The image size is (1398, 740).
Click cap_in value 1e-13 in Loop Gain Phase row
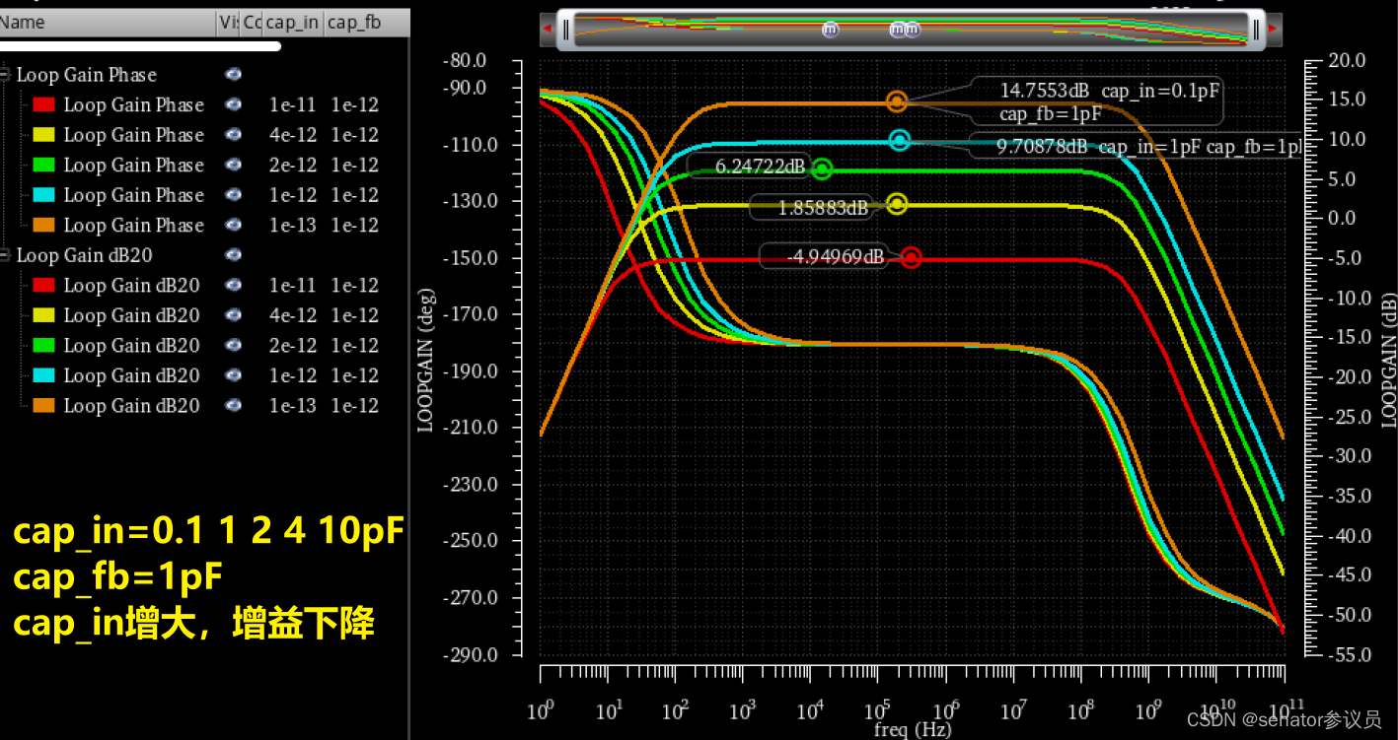(x=293, y=225)
